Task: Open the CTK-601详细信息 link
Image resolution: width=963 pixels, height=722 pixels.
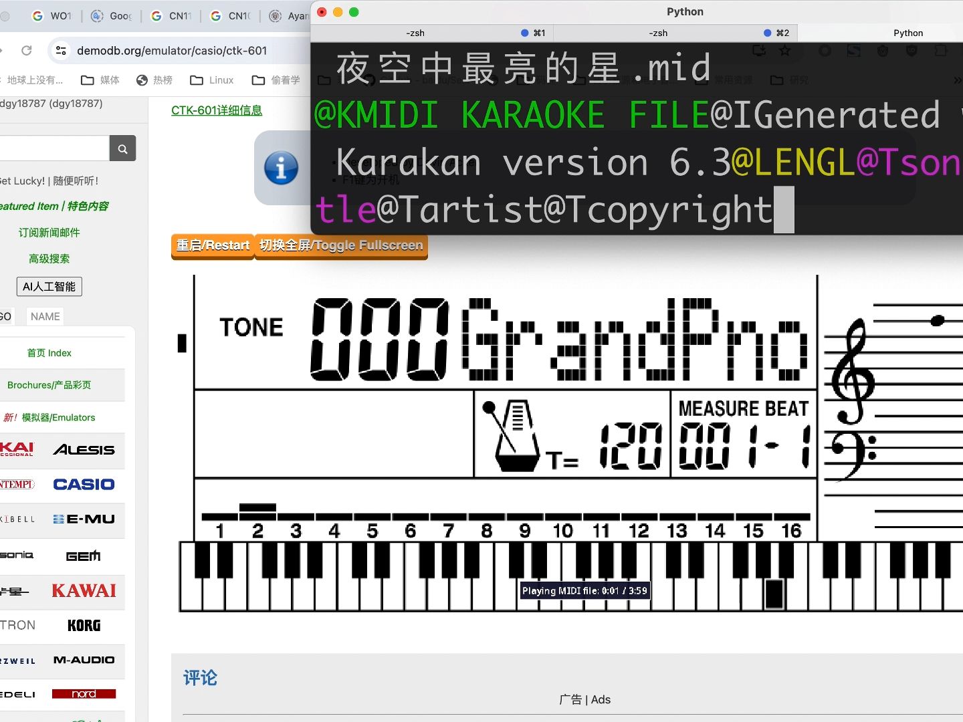Action: click(217, 110)
